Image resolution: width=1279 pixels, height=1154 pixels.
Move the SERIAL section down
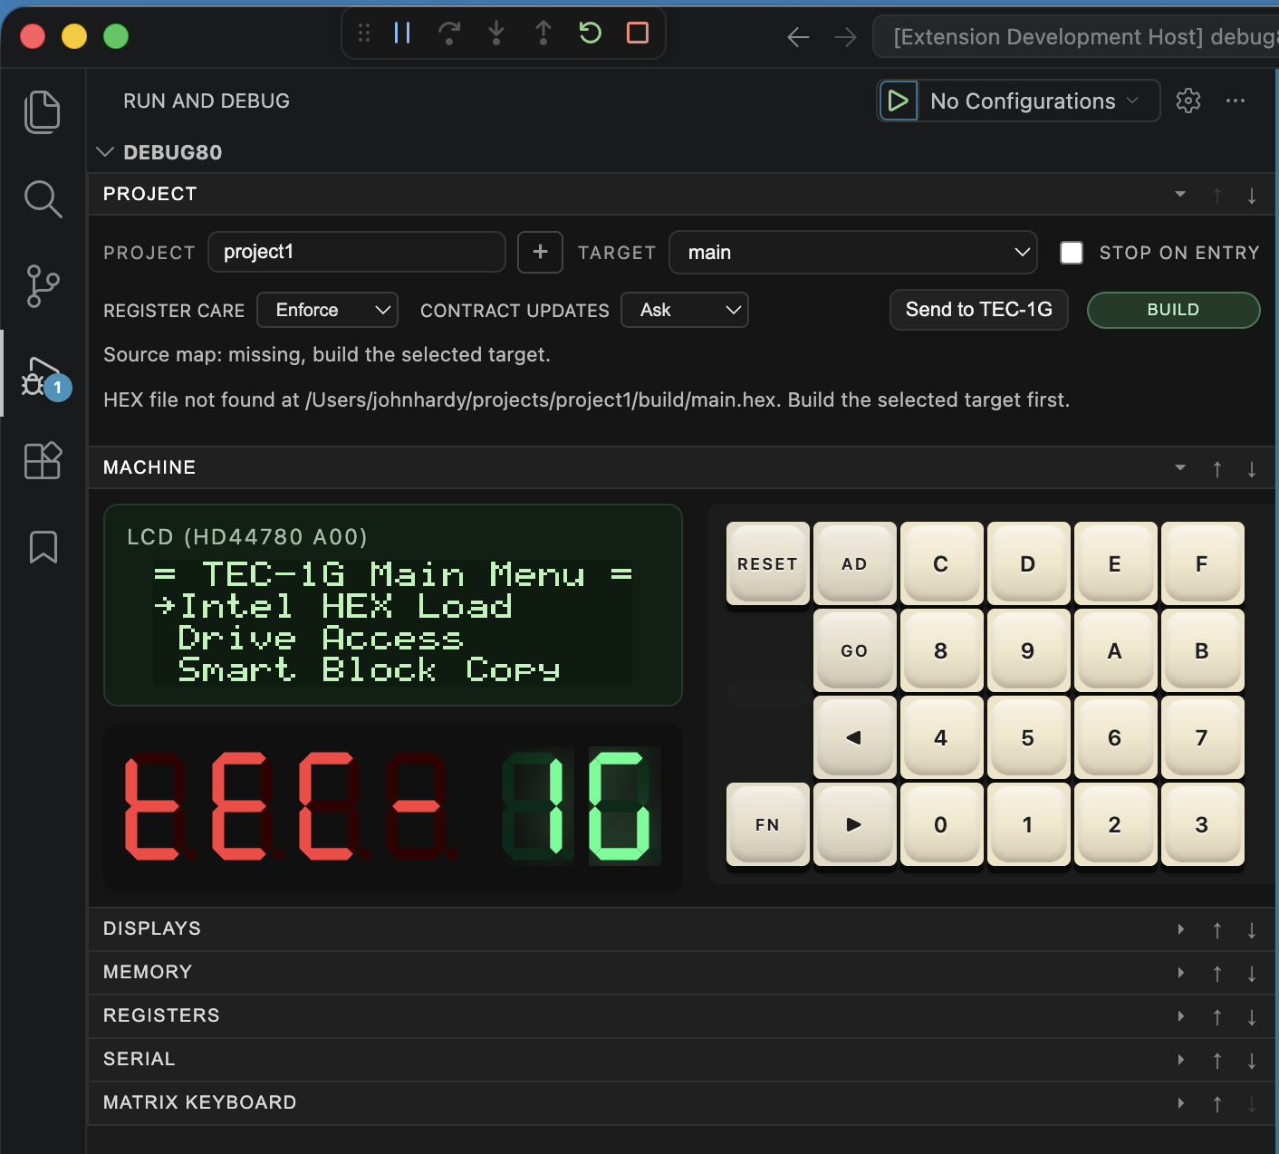[1252, 1061]
